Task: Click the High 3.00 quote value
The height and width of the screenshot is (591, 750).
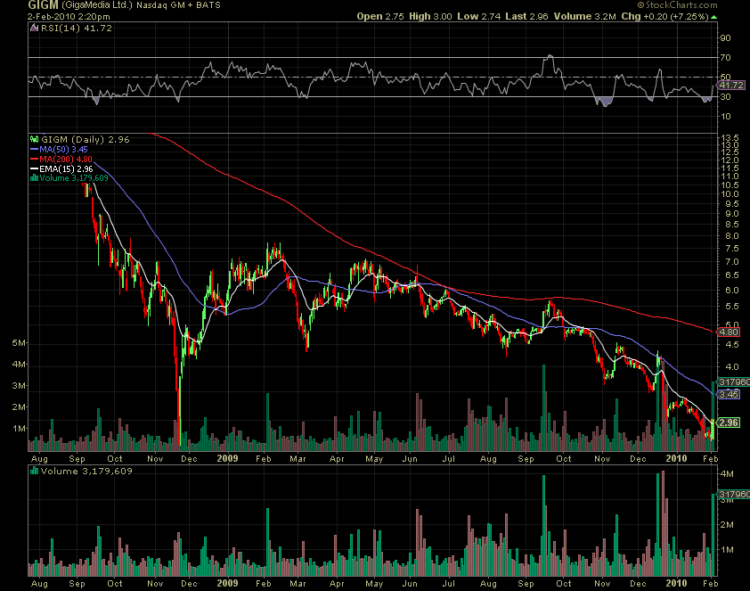Action: click(430, 16)
